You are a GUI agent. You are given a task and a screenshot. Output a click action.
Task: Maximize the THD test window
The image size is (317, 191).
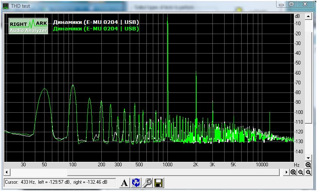coord(291,4)
